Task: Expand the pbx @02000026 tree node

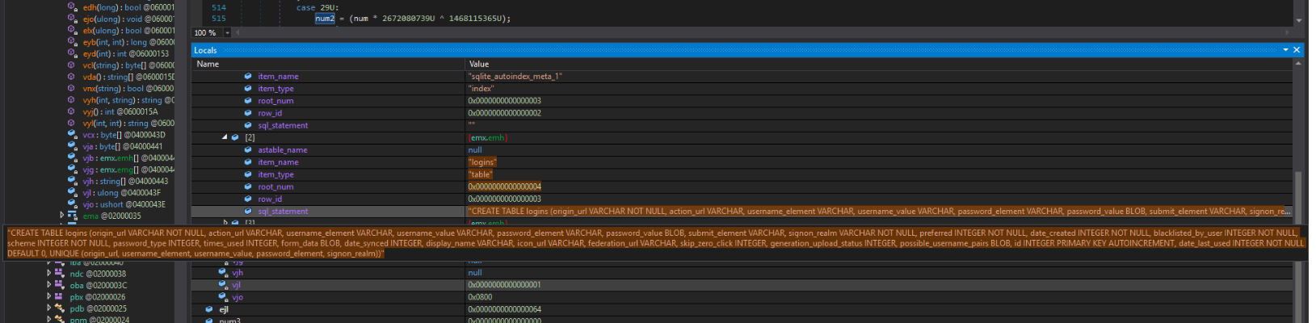Action: pos(49,297)
